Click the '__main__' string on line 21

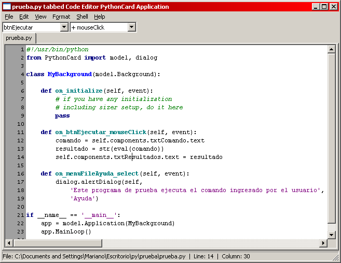pyautogui.click(x=99, y=215)
